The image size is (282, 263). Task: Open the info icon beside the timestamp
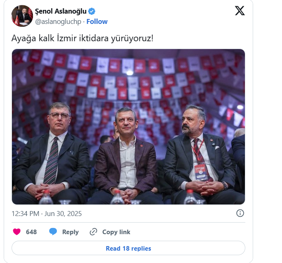pos(240,213)
